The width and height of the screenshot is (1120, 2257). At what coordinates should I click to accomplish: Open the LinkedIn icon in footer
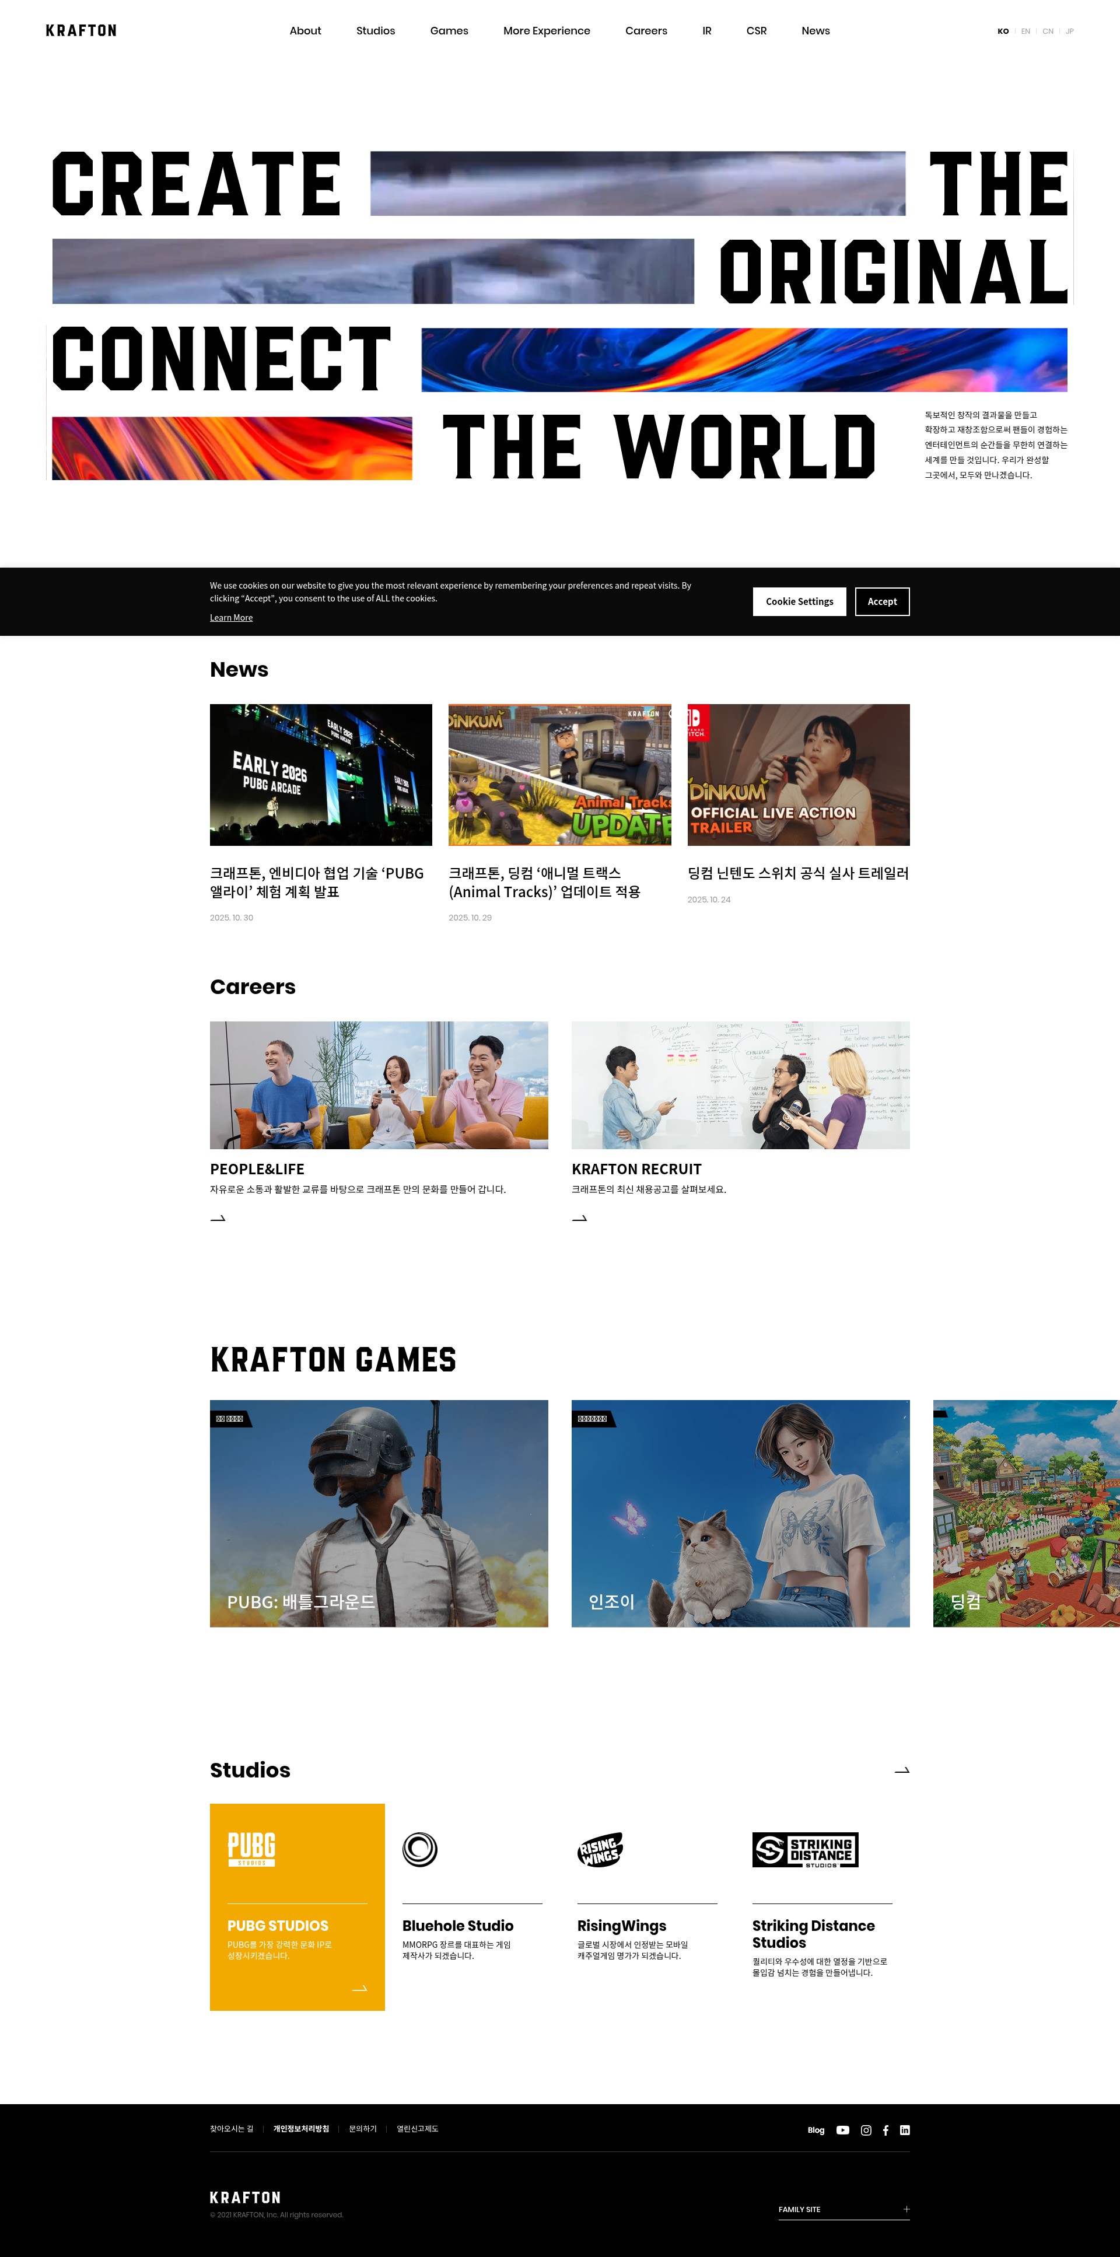point(904,2130)
